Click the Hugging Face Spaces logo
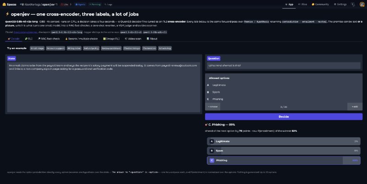 click(9, 4)
